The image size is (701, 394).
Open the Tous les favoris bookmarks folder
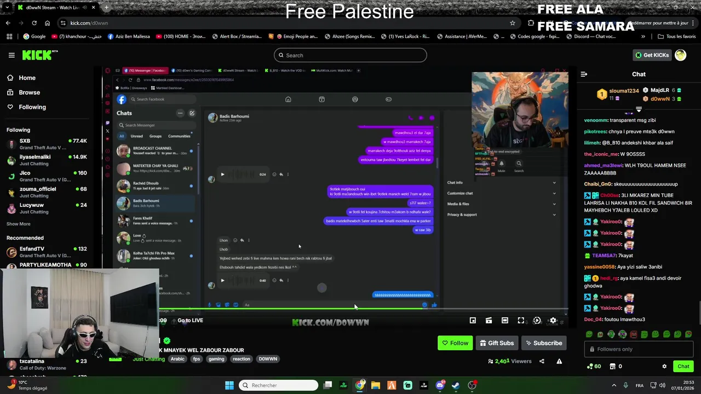(676, 37)
